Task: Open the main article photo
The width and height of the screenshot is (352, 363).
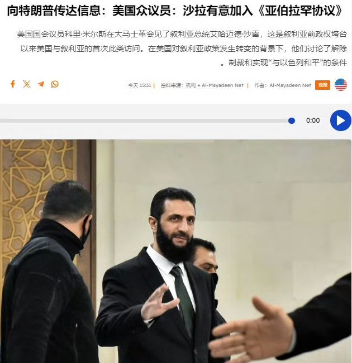Action: coord(175,251)
